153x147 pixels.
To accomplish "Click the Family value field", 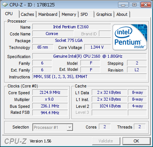I will click(42, 63).
